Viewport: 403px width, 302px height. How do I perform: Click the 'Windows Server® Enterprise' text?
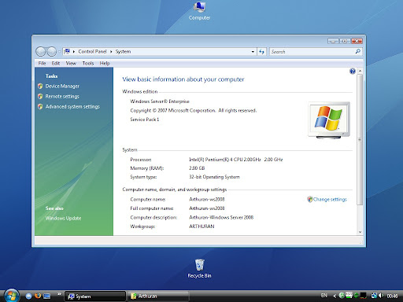point(160,101)
